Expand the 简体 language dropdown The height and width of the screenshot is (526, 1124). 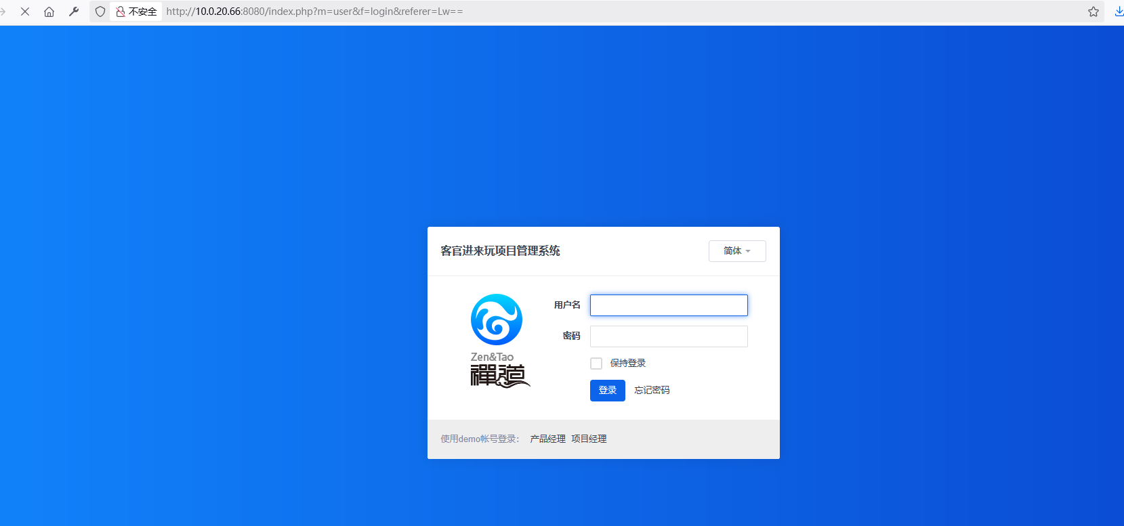pyautogui.click(x=736, y=251)
